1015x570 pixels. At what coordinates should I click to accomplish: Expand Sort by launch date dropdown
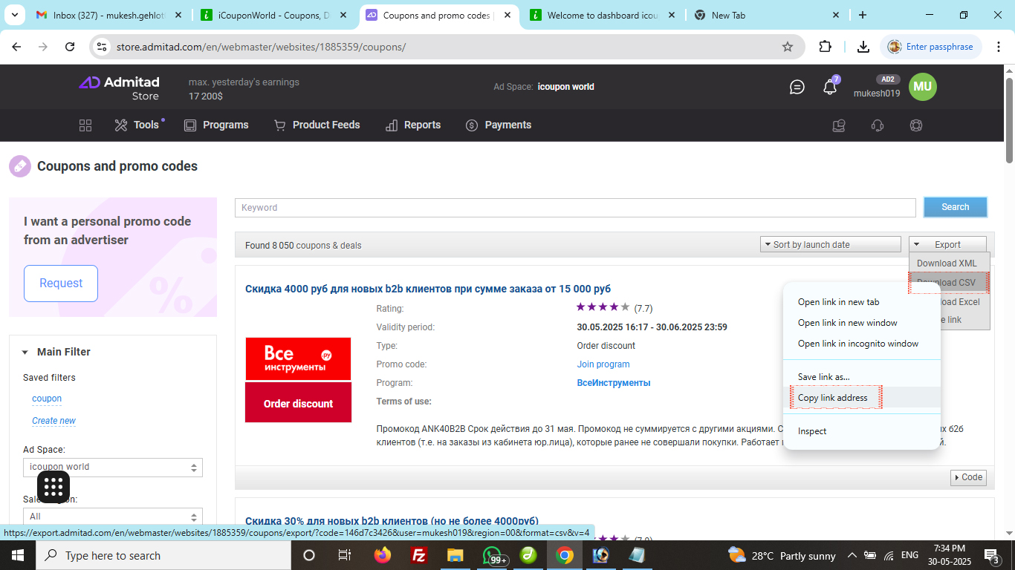pyautogui.click(x=830, y=244)
